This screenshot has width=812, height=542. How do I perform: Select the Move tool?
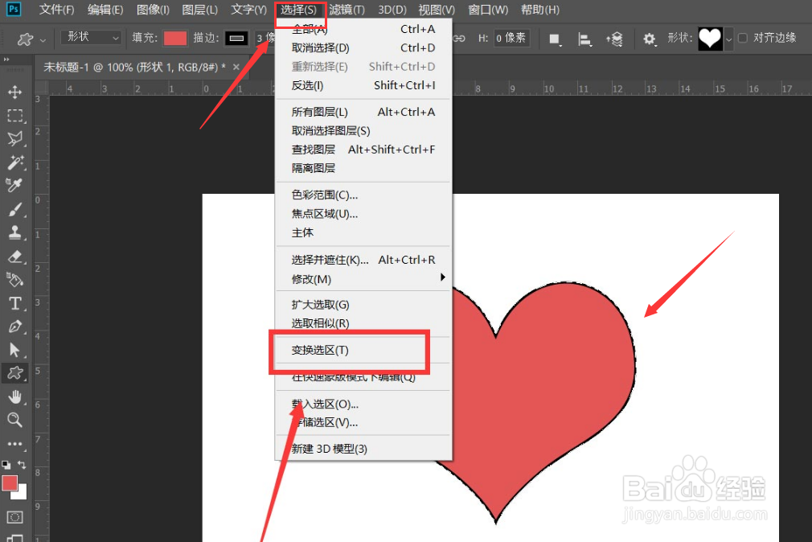(14, 92)
